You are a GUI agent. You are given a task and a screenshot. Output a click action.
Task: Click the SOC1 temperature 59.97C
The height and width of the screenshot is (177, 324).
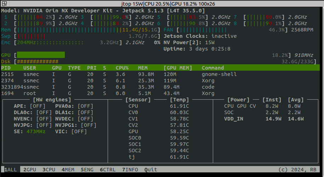pyautogui.click(x=180, y=144)
